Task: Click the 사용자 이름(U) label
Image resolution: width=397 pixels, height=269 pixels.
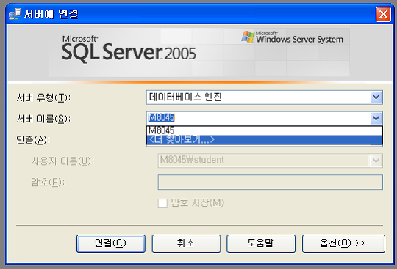Action: [62, 161]
